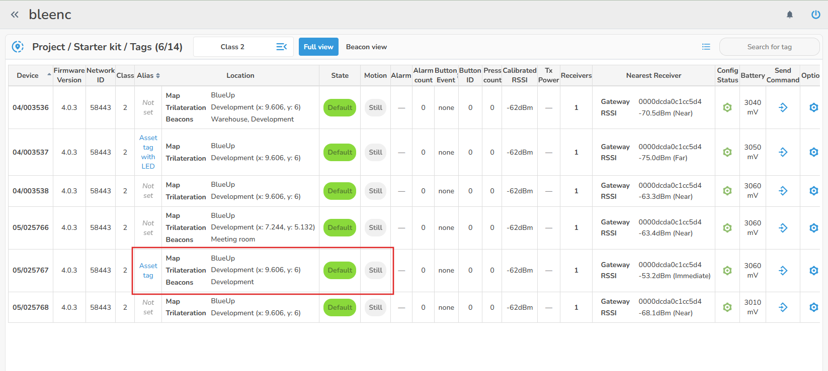
Task: Click config status icon for tag 05/025767
Action: (x=727, y=271)
